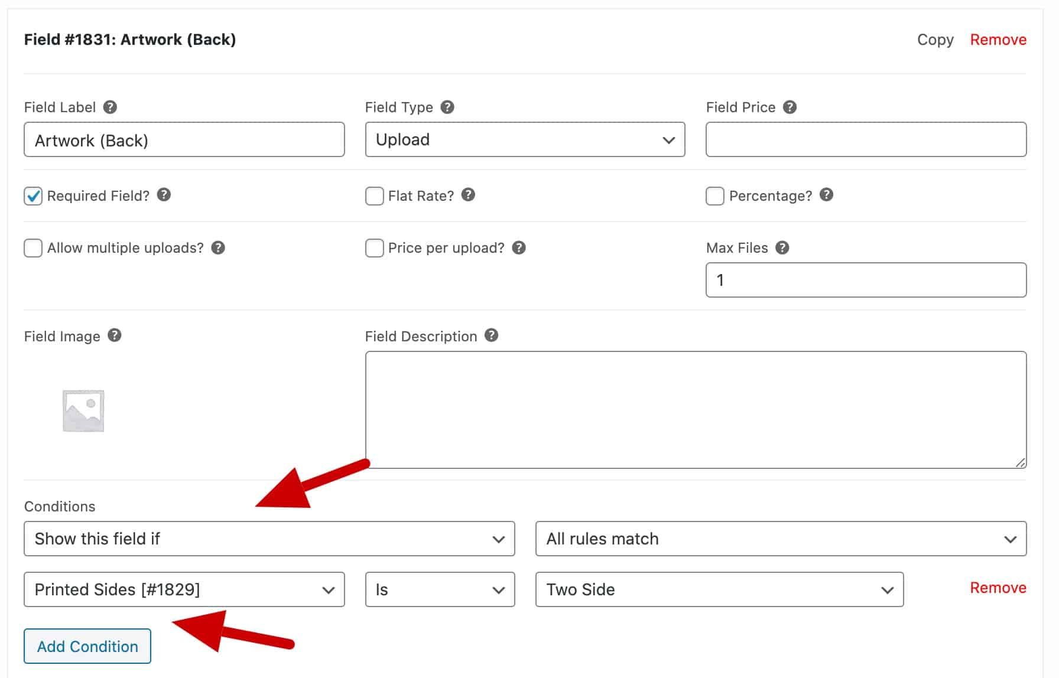The width and height of the screenshot is (1059, 678).
Task: Click the Field Price input
Action: pyautogui.click(x=866, y=139)
